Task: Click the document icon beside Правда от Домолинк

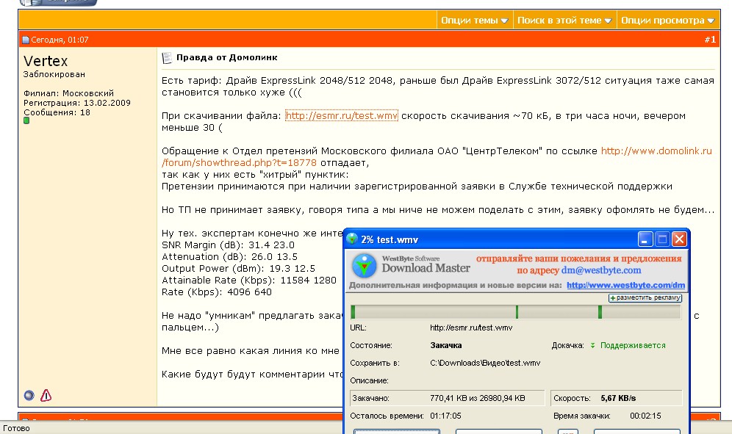Action: click(167, 58)
